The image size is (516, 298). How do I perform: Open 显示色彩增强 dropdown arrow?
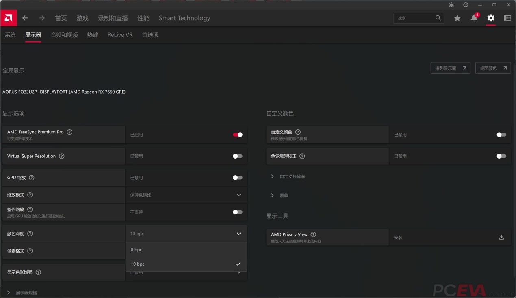(239, 273)
